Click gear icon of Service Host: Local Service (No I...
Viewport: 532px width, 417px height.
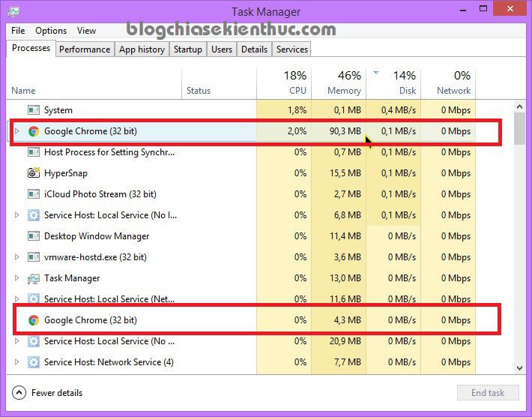tap(34, 215)
